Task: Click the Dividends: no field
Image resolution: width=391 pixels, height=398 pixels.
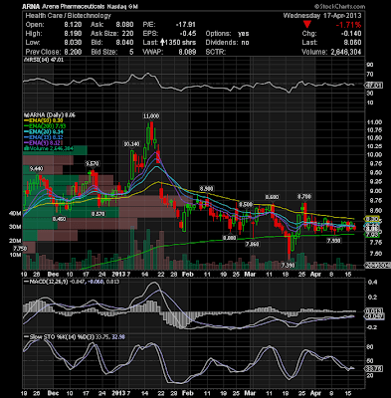Action: [x=227, y=43]
